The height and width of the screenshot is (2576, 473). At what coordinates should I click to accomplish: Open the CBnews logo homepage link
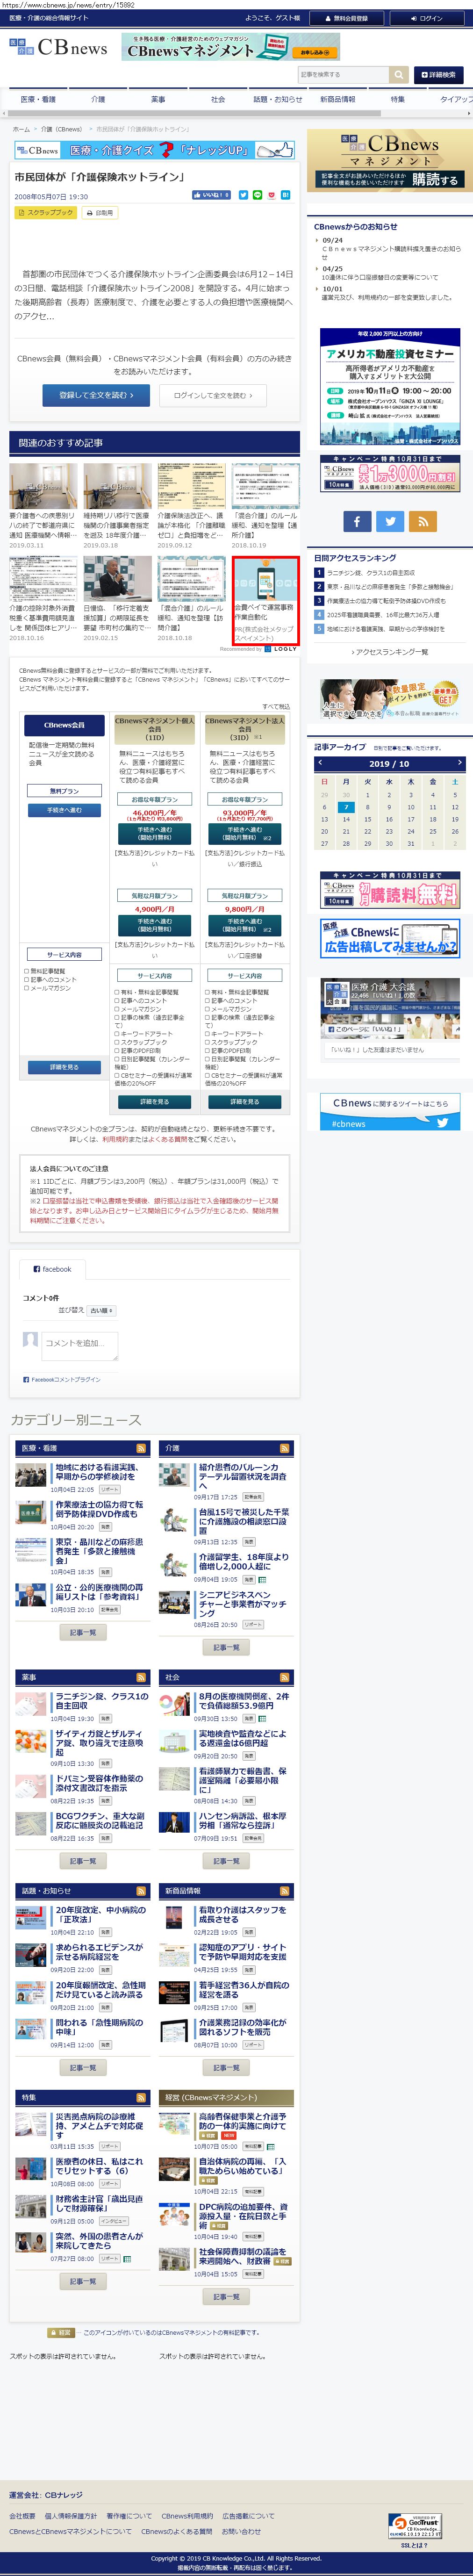pyautogui.click(x=58, y=47)
